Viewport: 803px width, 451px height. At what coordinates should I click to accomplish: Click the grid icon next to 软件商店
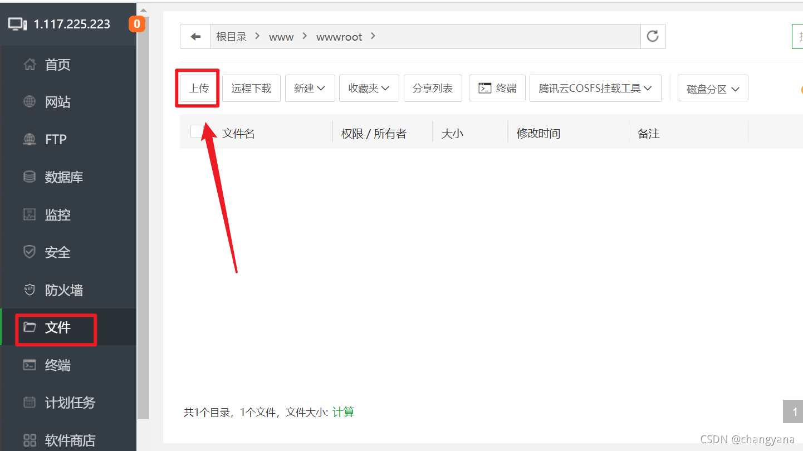(30, 440)
